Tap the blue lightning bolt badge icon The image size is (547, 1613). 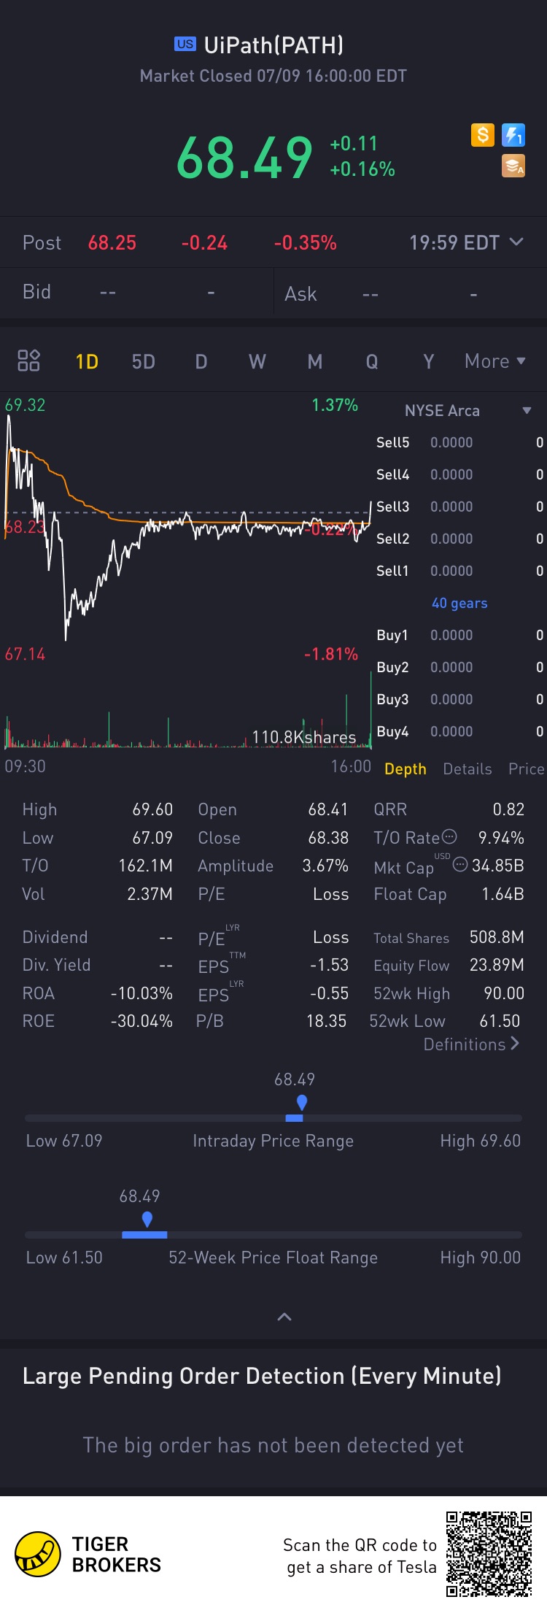pyautogui.click(x=513, y=135)
